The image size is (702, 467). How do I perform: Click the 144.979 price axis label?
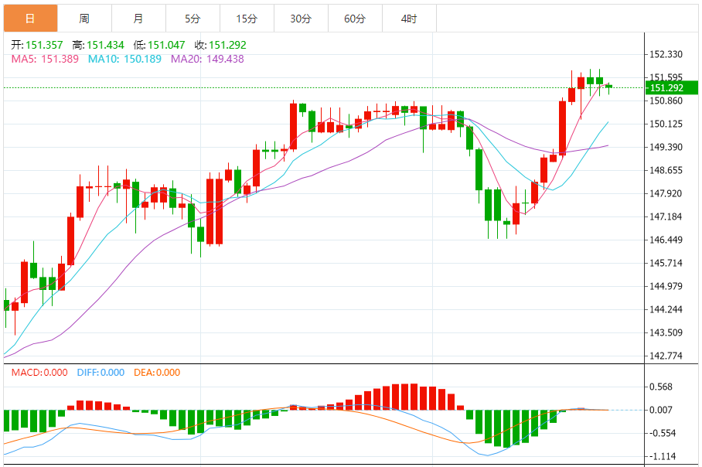click(666, 286)
